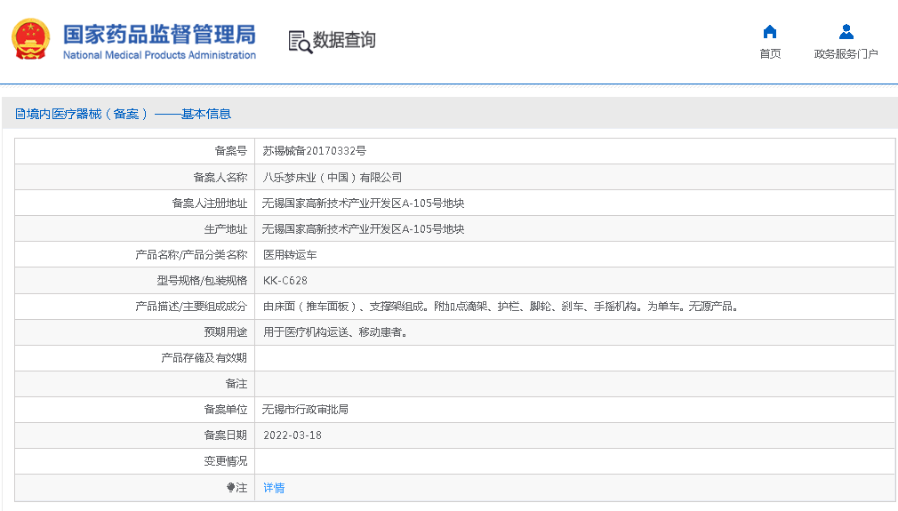Click the small icon beside 注 label
This screenshot has width=898, height=511.
[x=230, y=488]
